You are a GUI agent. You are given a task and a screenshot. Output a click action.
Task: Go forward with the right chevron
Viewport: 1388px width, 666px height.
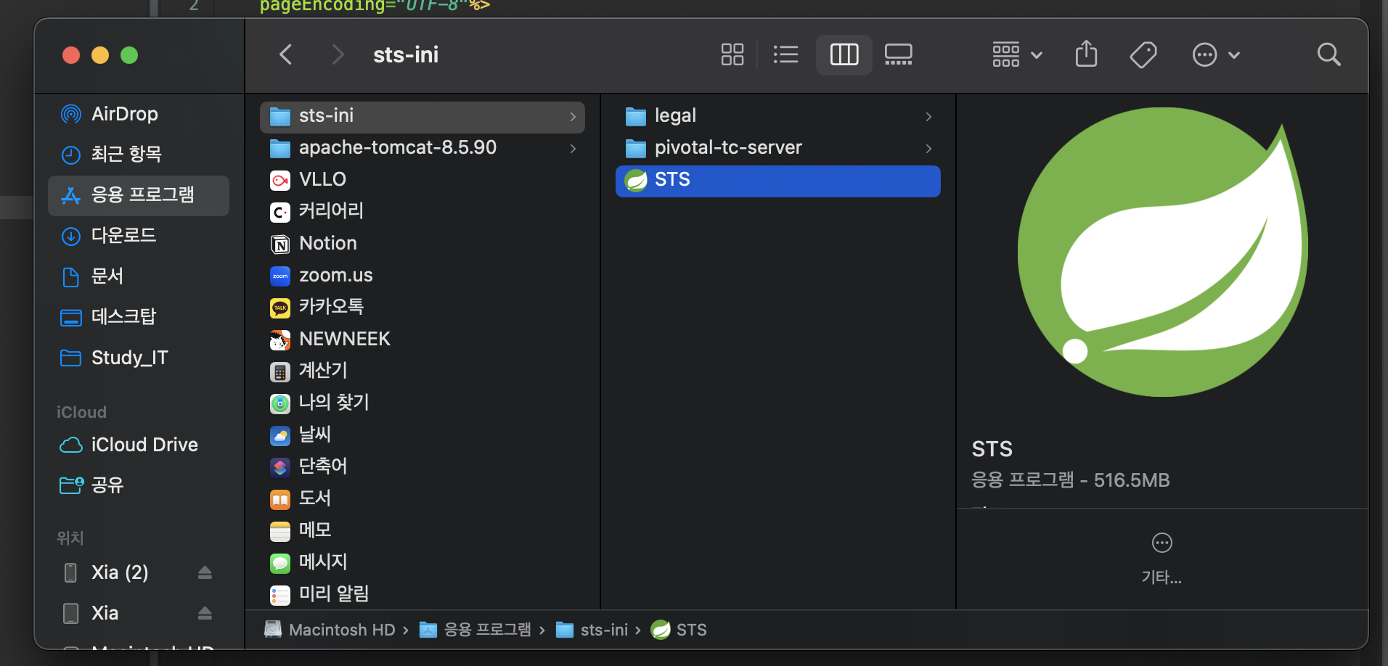[338, 54]
